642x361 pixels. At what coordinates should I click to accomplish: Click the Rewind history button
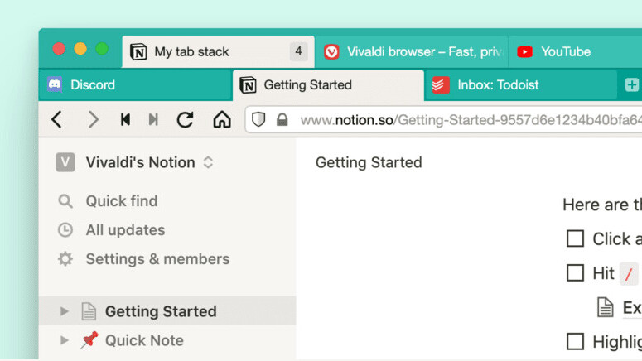point(125,120)
